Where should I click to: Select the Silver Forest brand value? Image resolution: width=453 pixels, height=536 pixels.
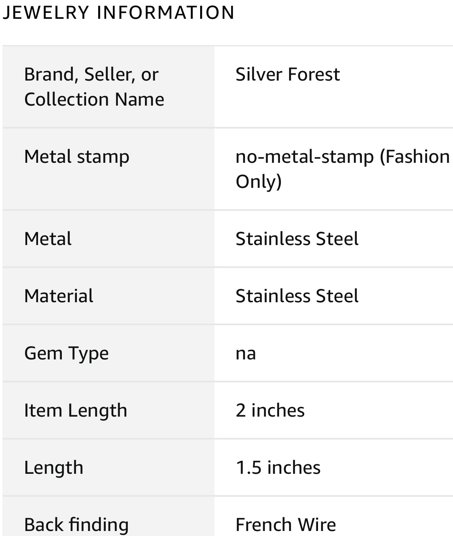[x=288, y=75]
